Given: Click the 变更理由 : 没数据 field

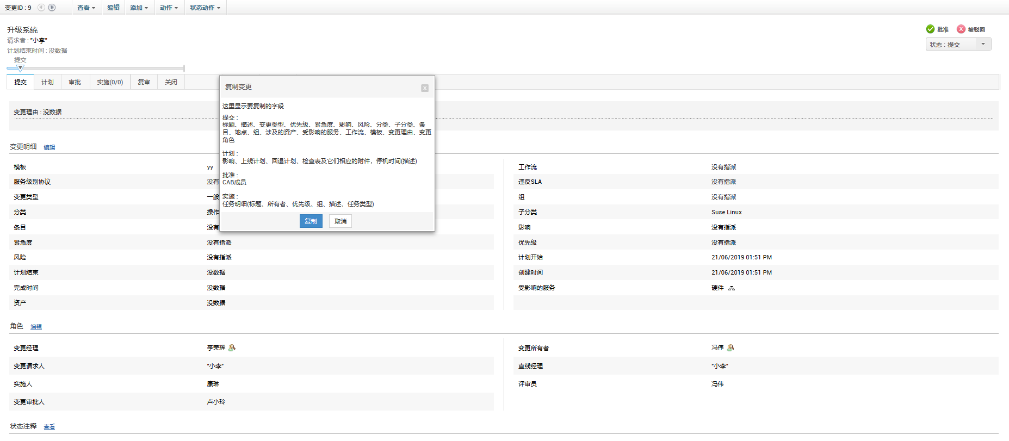Looking at the screenshot, I should (x=38, y=112).
